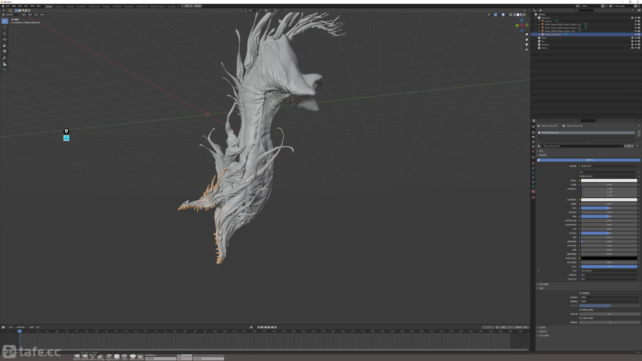This screenshot has height=361, width=642.
Task: Click the 使用节点 use nodes button
Action: [588, 160]
